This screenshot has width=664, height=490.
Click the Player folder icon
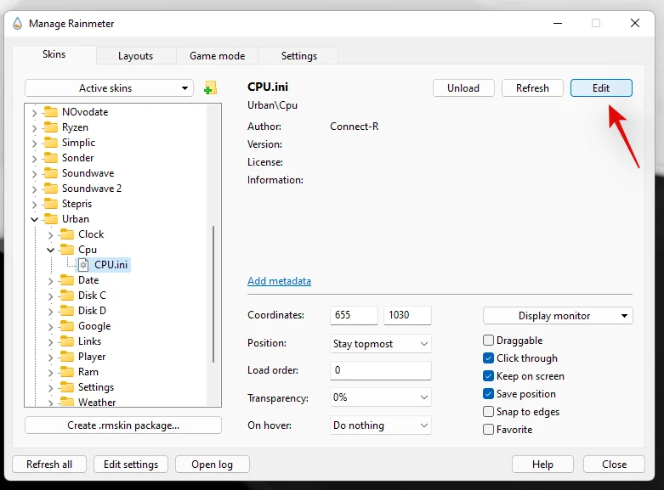click(67, 357)
